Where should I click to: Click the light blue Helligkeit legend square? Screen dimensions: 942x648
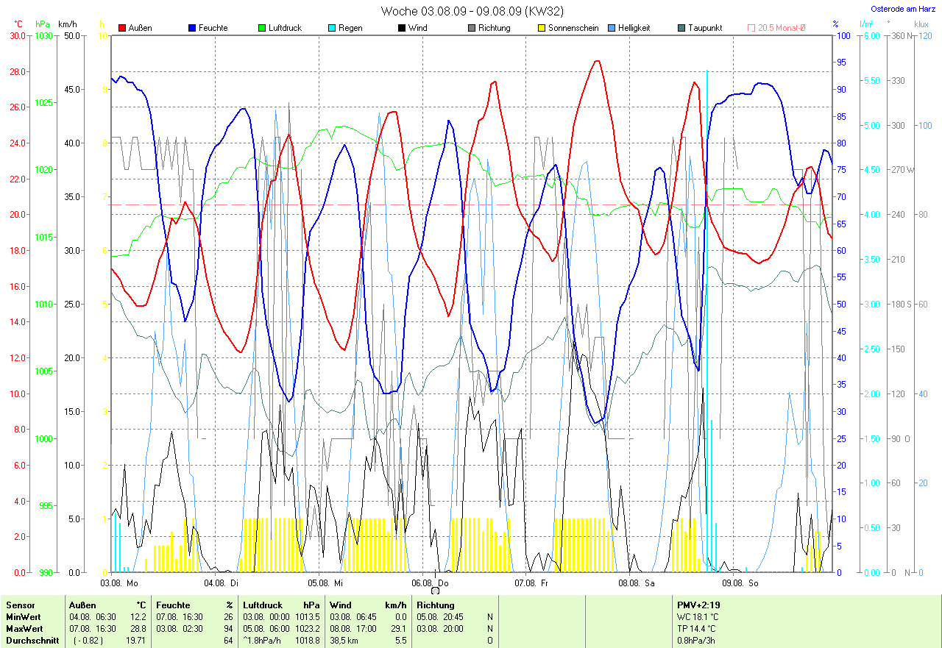(x=612, y=28)
